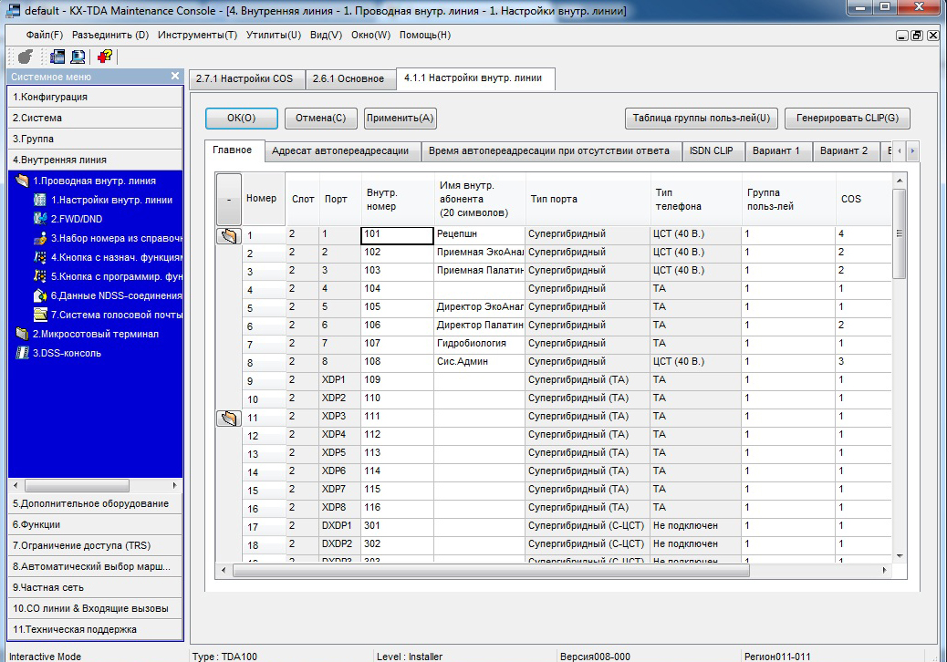947x662 pixels.
Task: Open the Адресат автопереадресации tab
Action: (x=340, y=150)
